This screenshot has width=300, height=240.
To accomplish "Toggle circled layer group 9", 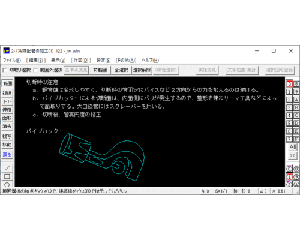I will click(x=296, y=177).
